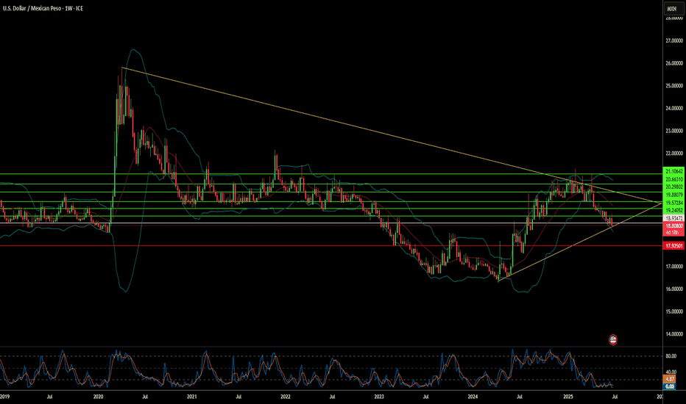
Task: Select the 19.57284 price label
Action: click(673, 203)
